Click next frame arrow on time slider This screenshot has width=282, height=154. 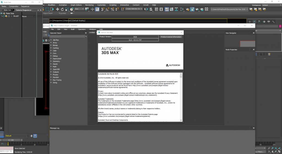[x=21, y=140]
